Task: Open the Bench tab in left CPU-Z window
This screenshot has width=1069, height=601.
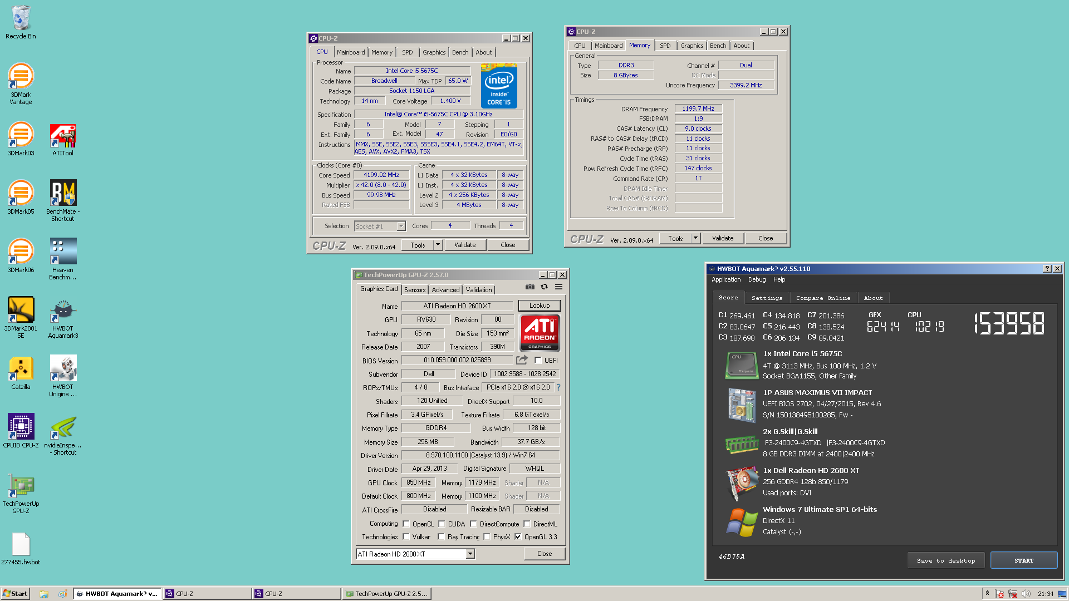Action: point(460,52)
